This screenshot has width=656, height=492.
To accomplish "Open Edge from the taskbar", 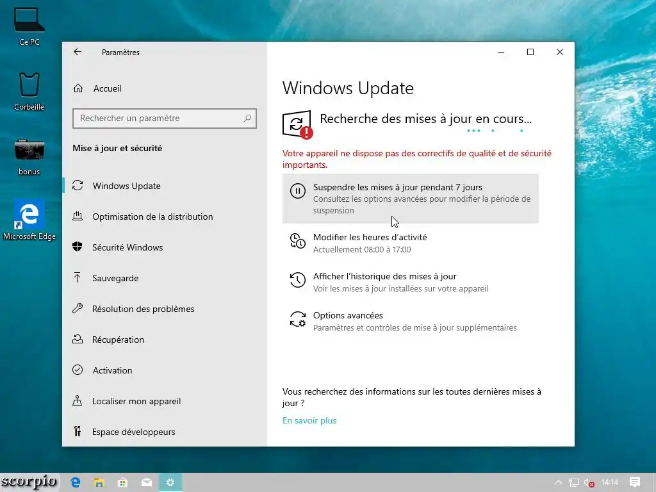I will 76,482.
